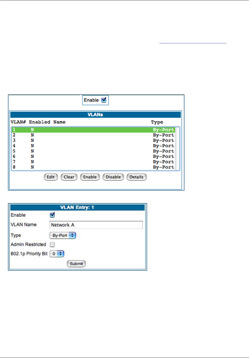Click the Edit button
This screenshot has height=358, width=249.
[x=51, y=177]
